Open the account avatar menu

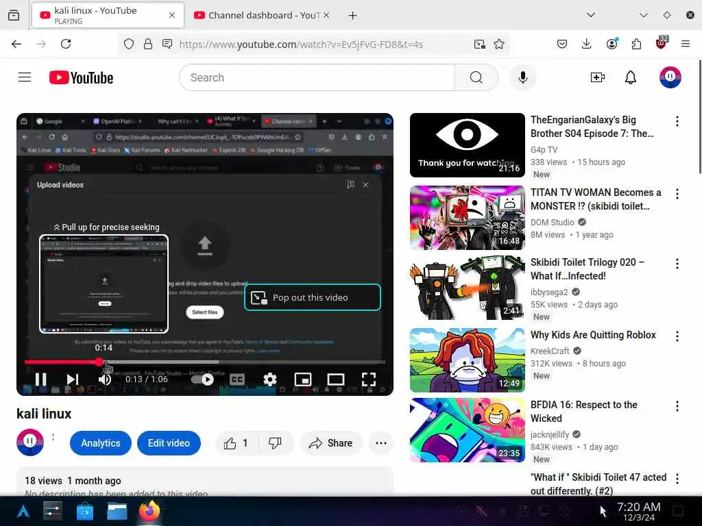point(670,77)
